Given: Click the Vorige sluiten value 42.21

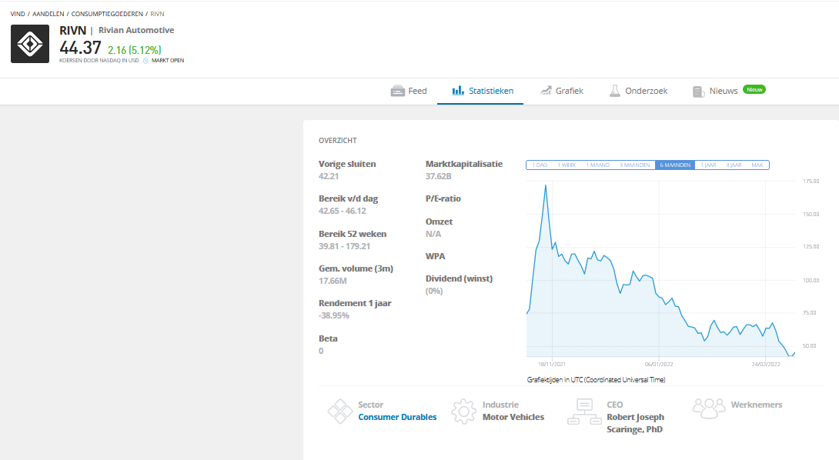Looking at the screenshot, I should 329,176.
